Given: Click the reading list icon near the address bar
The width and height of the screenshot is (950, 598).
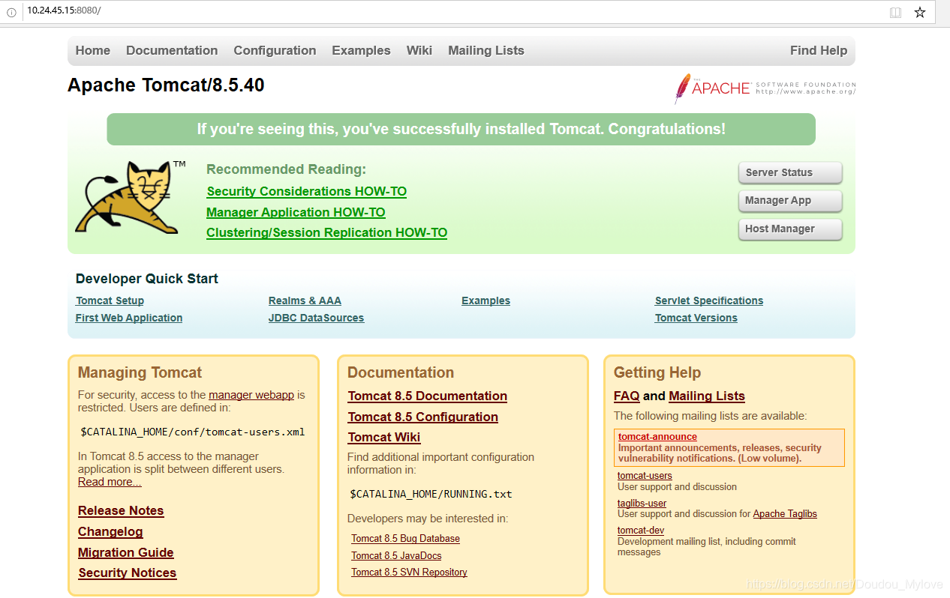Looking at the screenshot, I should click(895, 12).
